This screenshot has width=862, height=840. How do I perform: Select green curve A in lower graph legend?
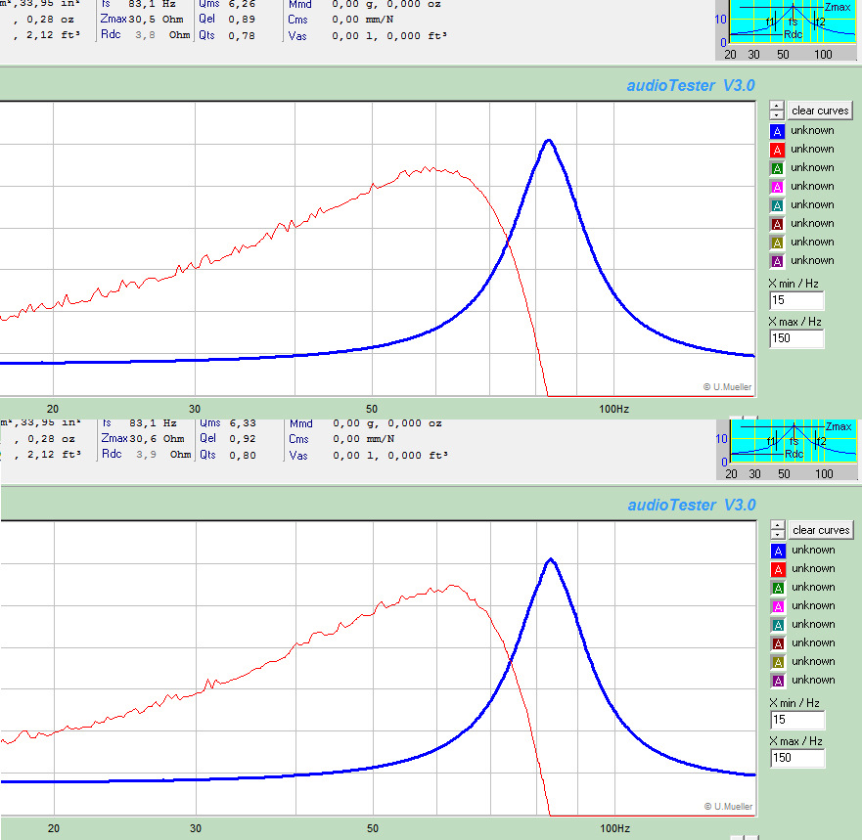pos(778,588)
